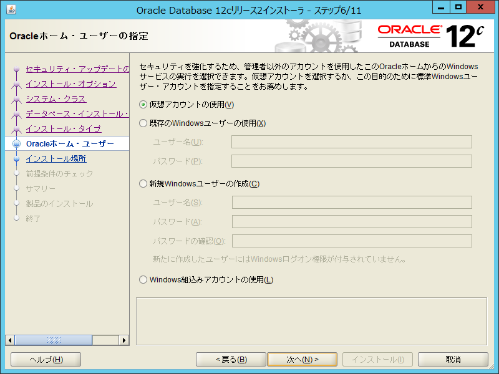499x374 pixels.
Task: Click the セキュリティ・アップデート step dot marker
Action: [x=17, y=69]
